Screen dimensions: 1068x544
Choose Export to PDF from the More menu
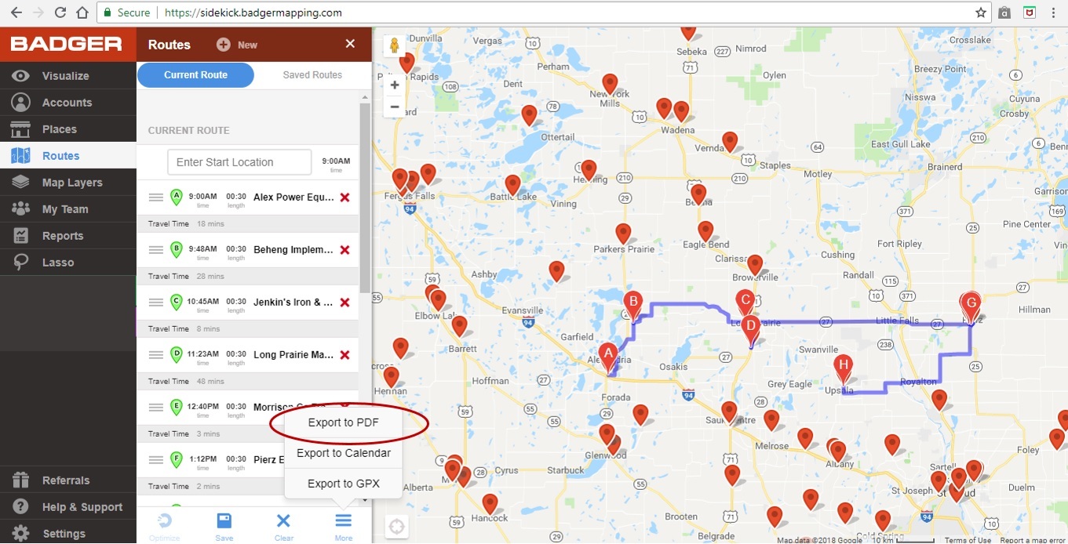(x=344, y=423)
